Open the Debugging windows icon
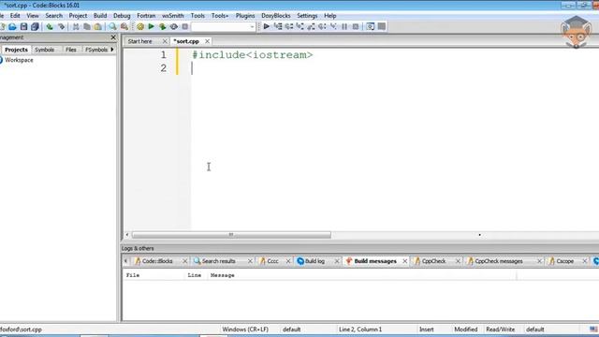Viewport: 599px width, 337px height. pos(371,27)
